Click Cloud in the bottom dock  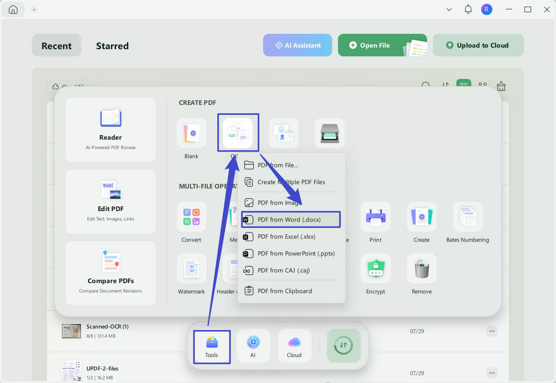(294, 346)
